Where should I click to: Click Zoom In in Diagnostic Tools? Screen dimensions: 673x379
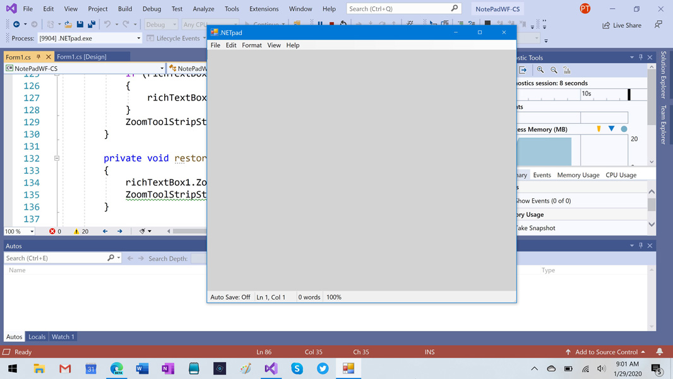coord(540,70)
